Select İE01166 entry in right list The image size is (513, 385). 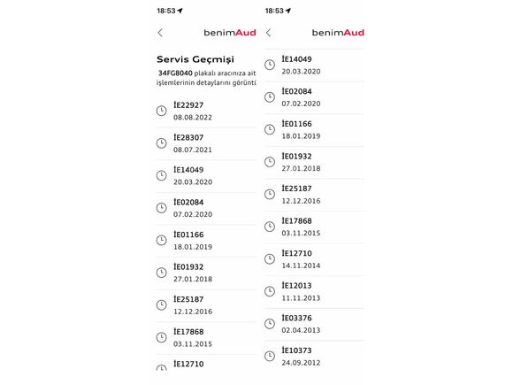pyautogui.click(x=314, y=130)
